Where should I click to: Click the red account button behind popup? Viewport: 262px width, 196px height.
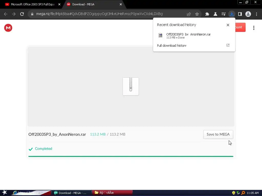[241, 27]
